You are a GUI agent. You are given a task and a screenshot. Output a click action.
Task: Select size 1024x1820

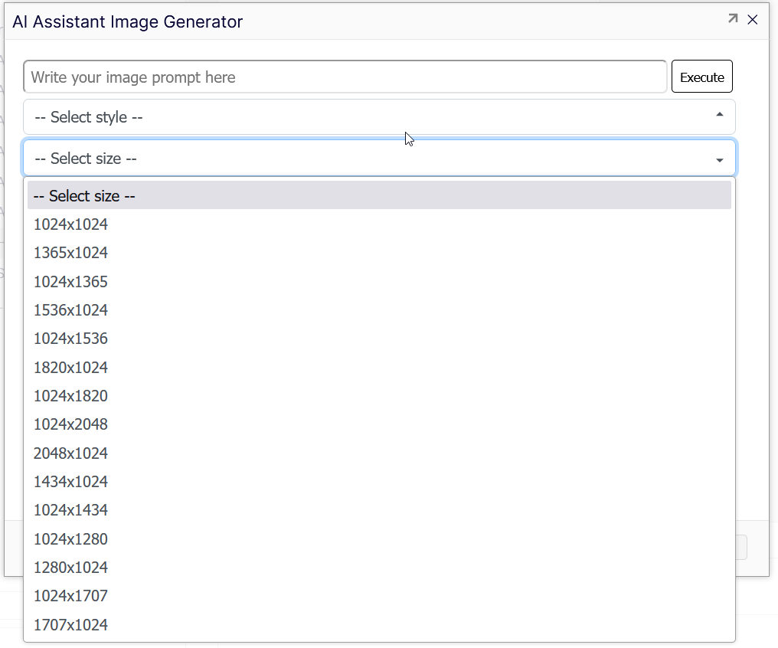pos(379,396)
